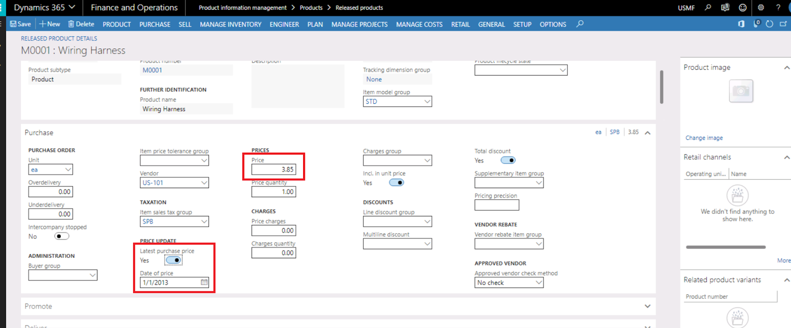The width and height of the screenshot is (791, 328).
Task: Open Item sales tax group dropdown
Action: coord(204,221)
